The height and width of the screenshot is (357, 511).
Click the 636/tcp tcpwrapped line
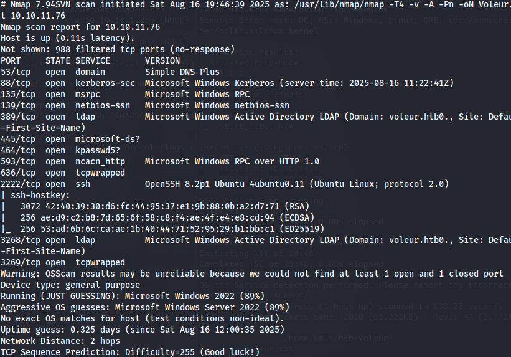(x=63, y=173)
